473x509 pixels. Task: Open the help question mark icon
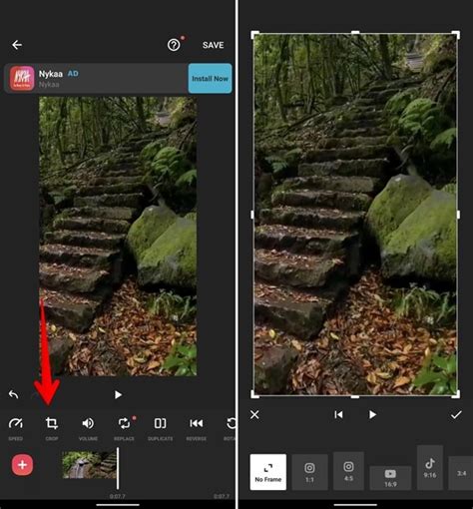pos(174,45)
